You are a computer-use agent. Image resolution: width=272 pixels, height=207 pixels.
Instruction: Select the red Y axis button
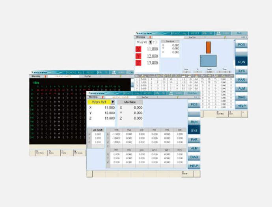[138, 56]
